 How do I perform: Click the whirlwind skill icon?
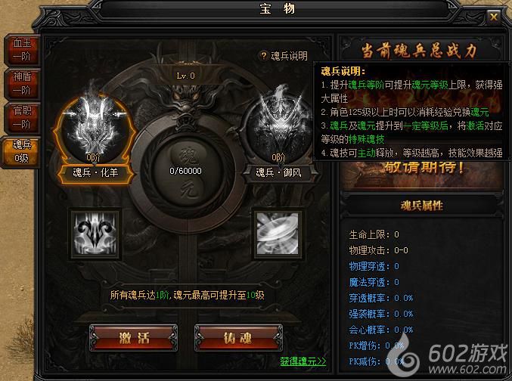(278, 234)
